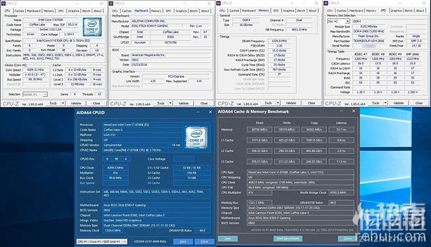Open the CPU #1 / Core #1 / SMT Unit dropdown
The image size is (431, 247).
click(102, 241)
